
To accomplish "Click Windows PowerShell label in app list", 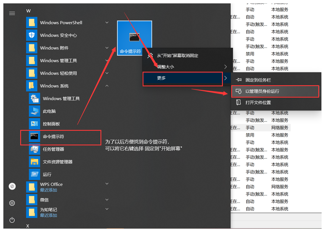I will click(x=61, y=23).
